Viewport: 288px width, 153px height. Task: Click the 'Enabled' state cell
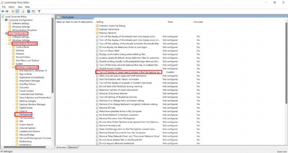(170, 72)
